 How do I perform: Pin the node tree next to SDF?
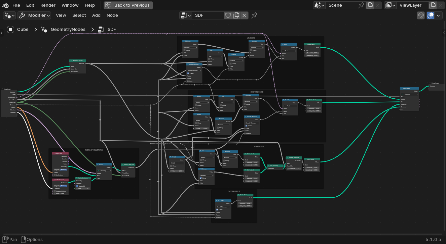point(254,15)
